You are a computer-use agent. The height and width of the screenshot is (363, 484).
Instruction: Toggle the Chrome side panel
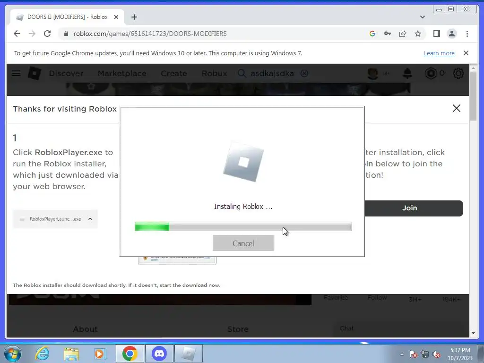tap(436, 34)
